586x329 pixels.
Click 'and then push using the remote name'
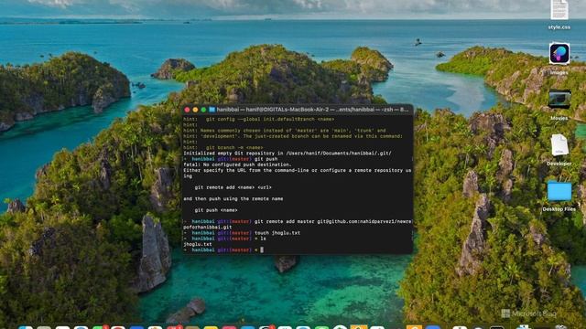233,199
